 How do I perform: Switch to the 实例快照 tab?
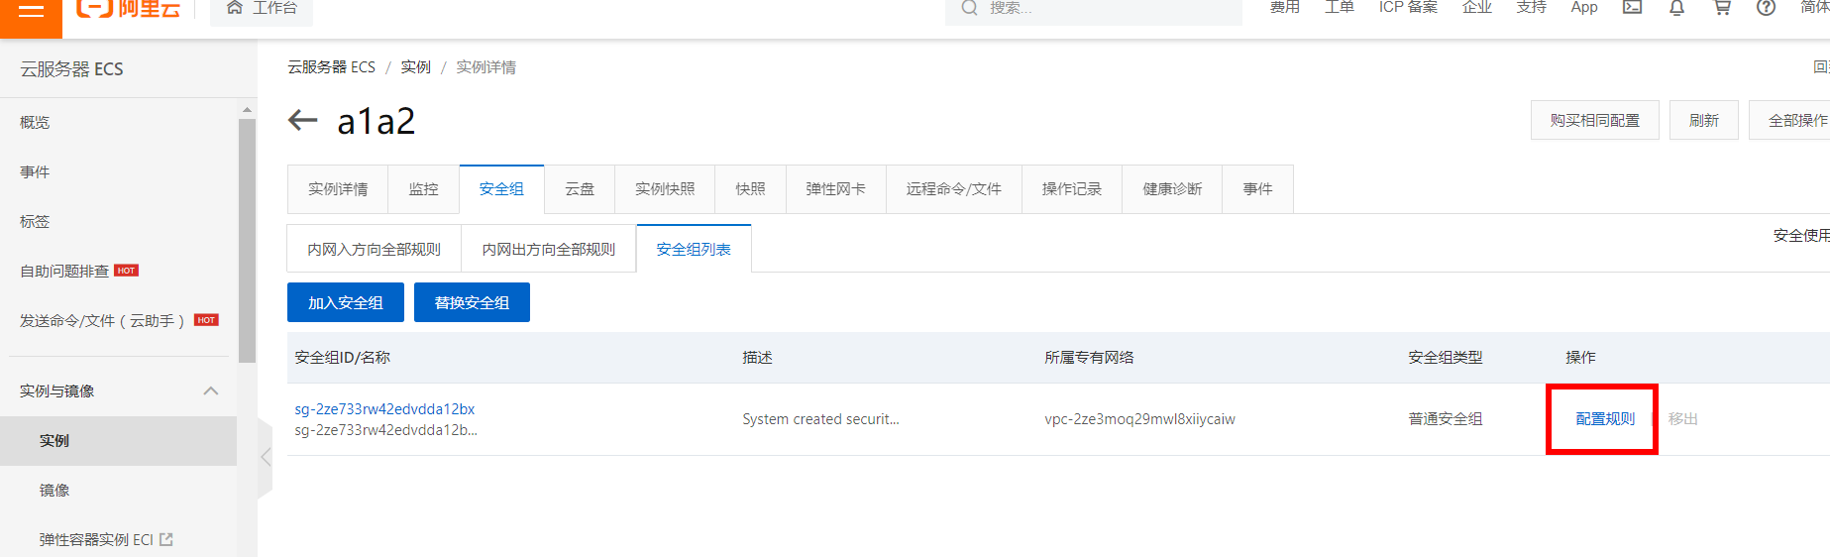(x=665, y=189)
